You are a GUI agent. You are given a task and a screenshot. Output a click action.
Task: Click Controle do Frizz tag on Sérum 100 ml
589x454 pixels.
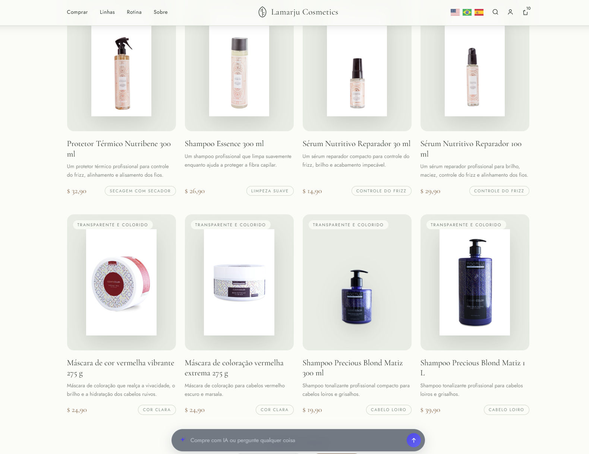tap(499, 191)
